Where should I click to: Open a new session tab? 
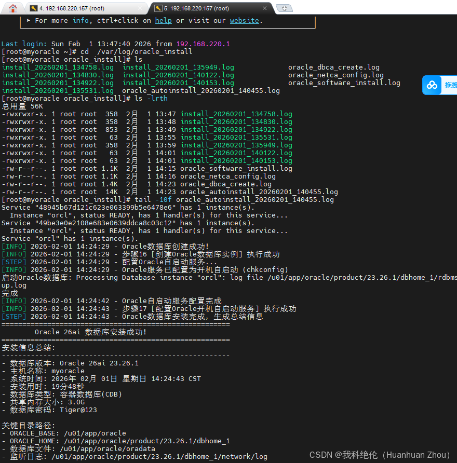(285, 8)
